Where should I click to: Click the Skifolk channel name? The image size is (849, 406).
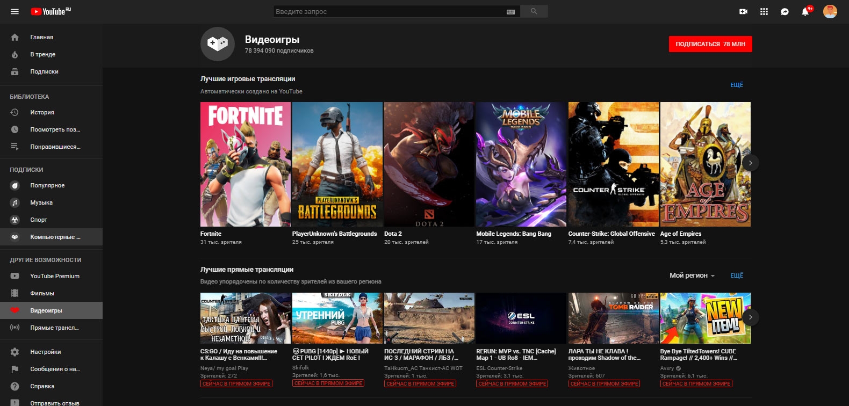point(300,368)
